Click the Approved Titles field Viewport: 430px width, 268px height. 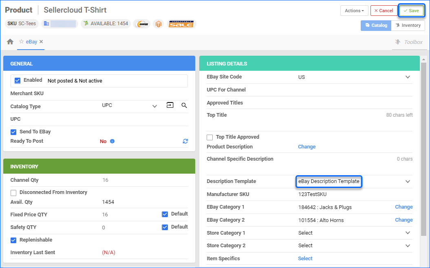(x=310, y=102)
